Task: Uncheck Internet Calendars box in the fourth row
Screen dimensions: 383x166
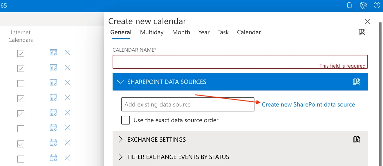Action: 21,99
